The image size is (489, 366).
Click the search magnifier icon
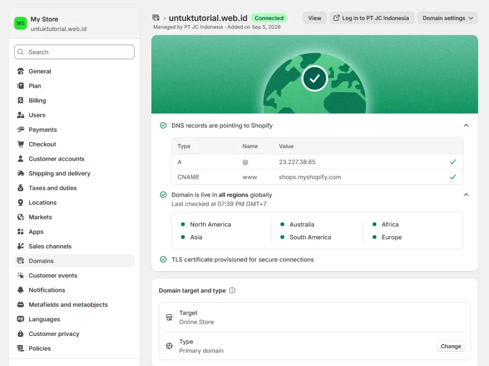coord(21,52)
